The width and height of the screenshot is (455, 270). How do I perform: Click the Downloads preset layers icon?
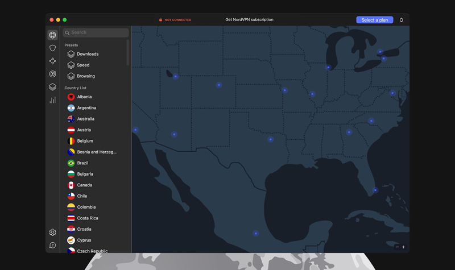71,54
